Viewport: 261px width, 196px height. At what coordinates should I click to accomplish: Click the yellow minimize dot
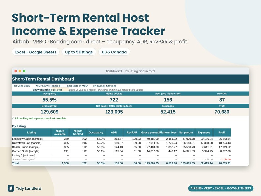(20, 71)
